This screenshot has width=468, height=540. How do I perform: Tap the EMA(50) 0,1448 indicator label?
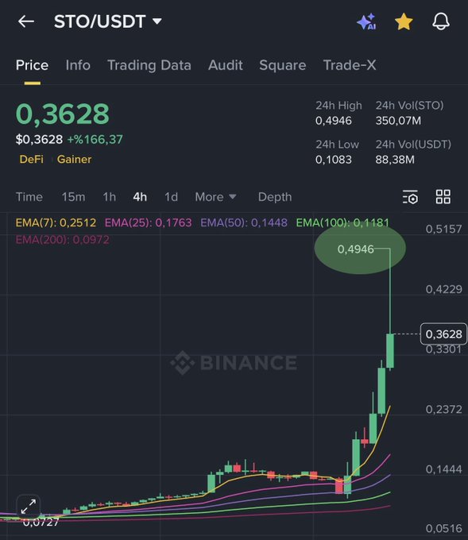(x=244, y=223)
